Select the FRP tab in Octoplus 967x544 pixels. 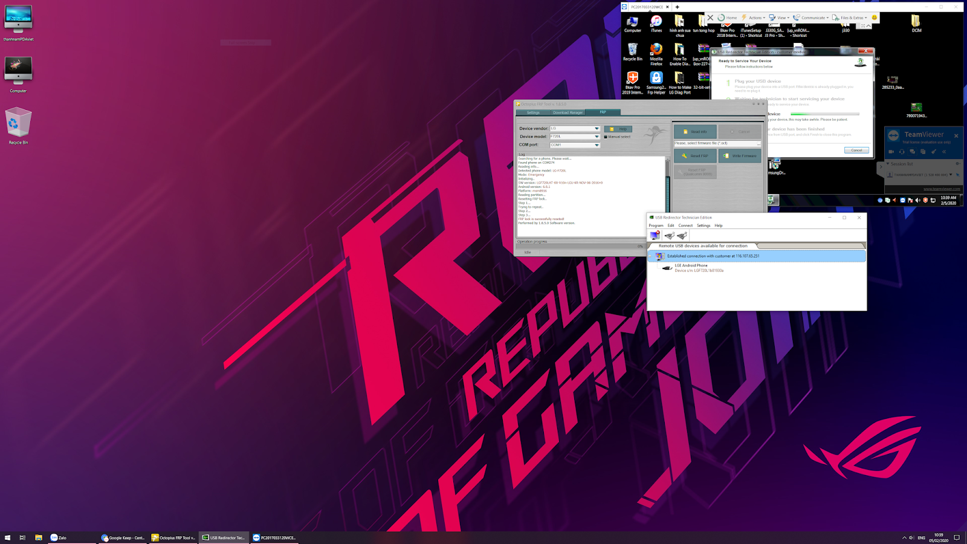(x=603, y=112)
